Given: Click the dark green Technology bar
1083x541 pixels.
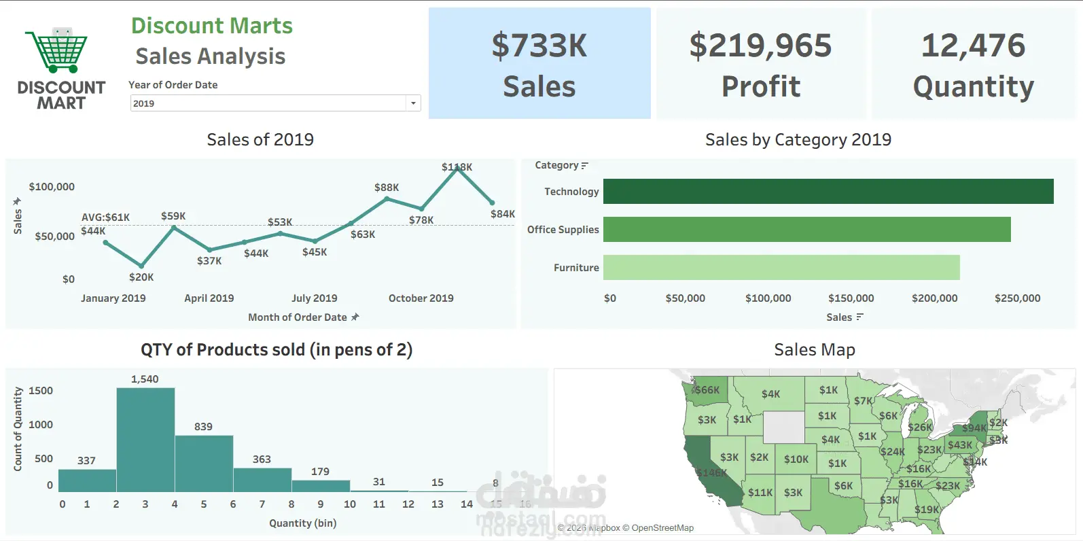Looking at the screenshot, I should 828,192.
